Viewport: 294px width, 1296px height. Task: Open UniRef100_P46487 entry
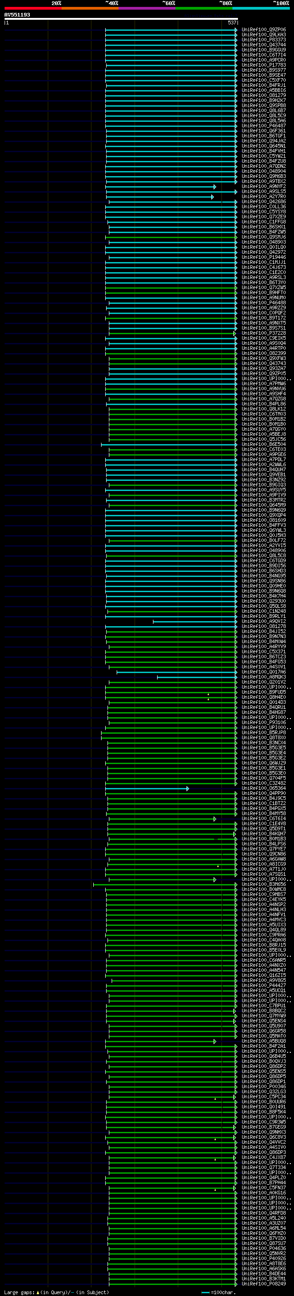click(264, 126)
